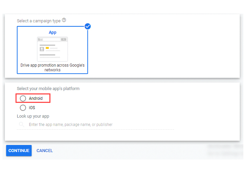
Task: Choose the iOS platform radio button
Action: click(x=23, y=108)
